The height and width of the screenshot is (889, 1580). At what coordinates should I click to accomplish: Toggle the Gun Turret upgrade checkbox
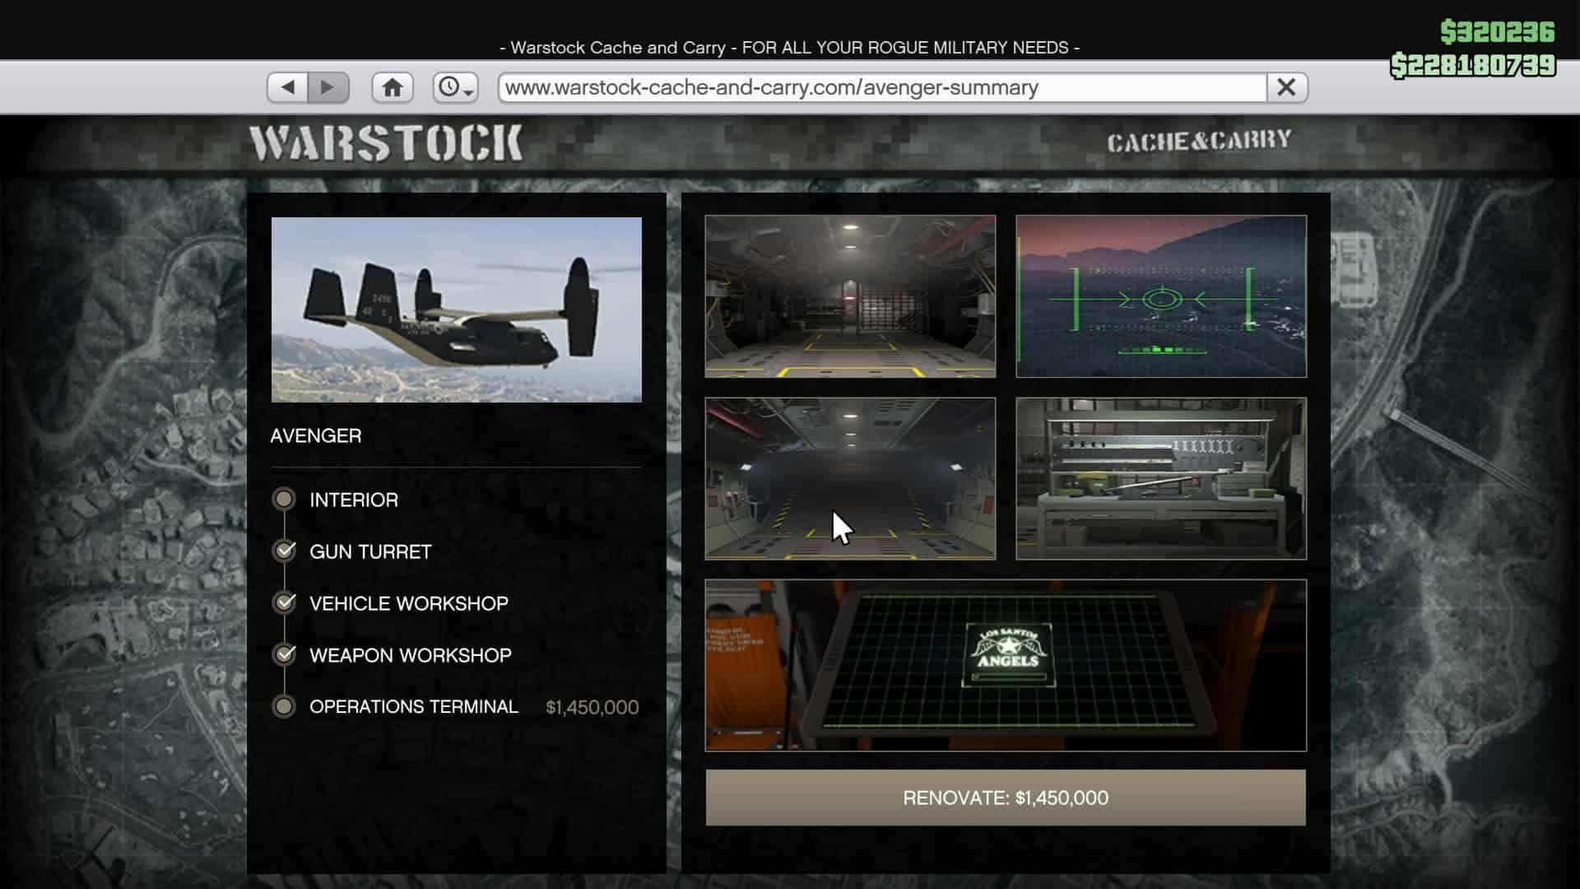(x=285, y=551)
